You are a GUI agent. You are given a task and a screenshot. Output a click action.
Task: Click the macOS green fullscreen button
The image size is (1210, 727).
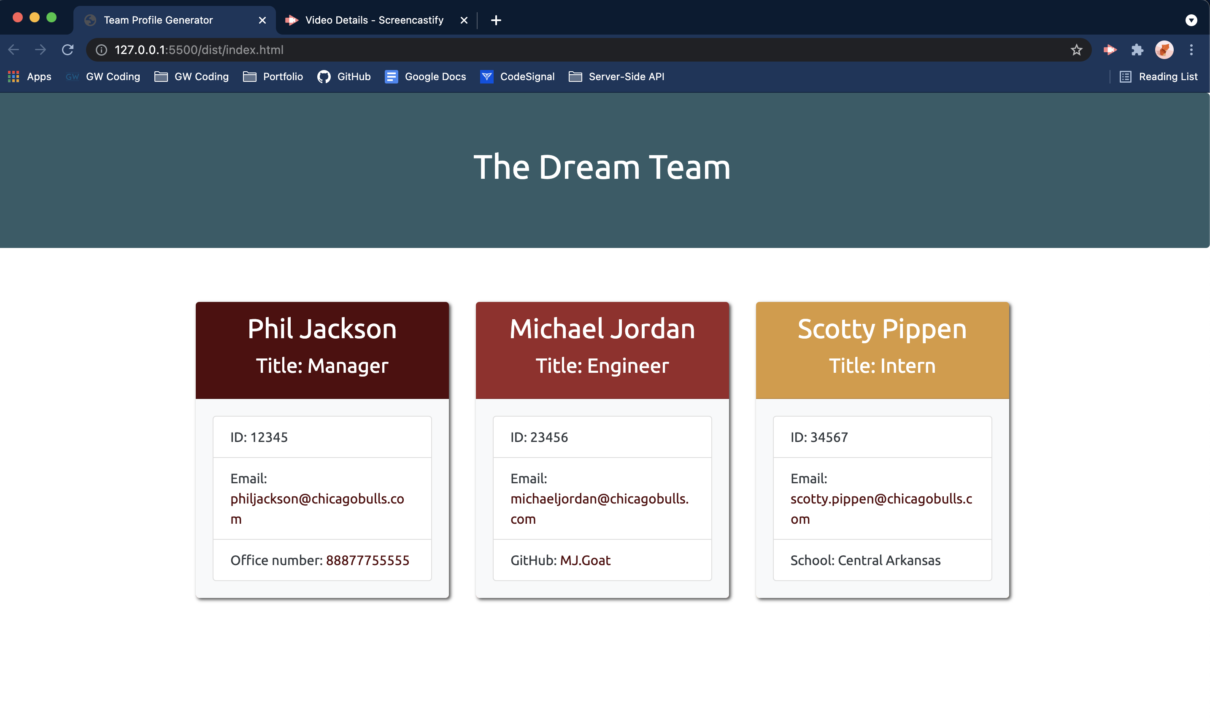tap(51, 18)
